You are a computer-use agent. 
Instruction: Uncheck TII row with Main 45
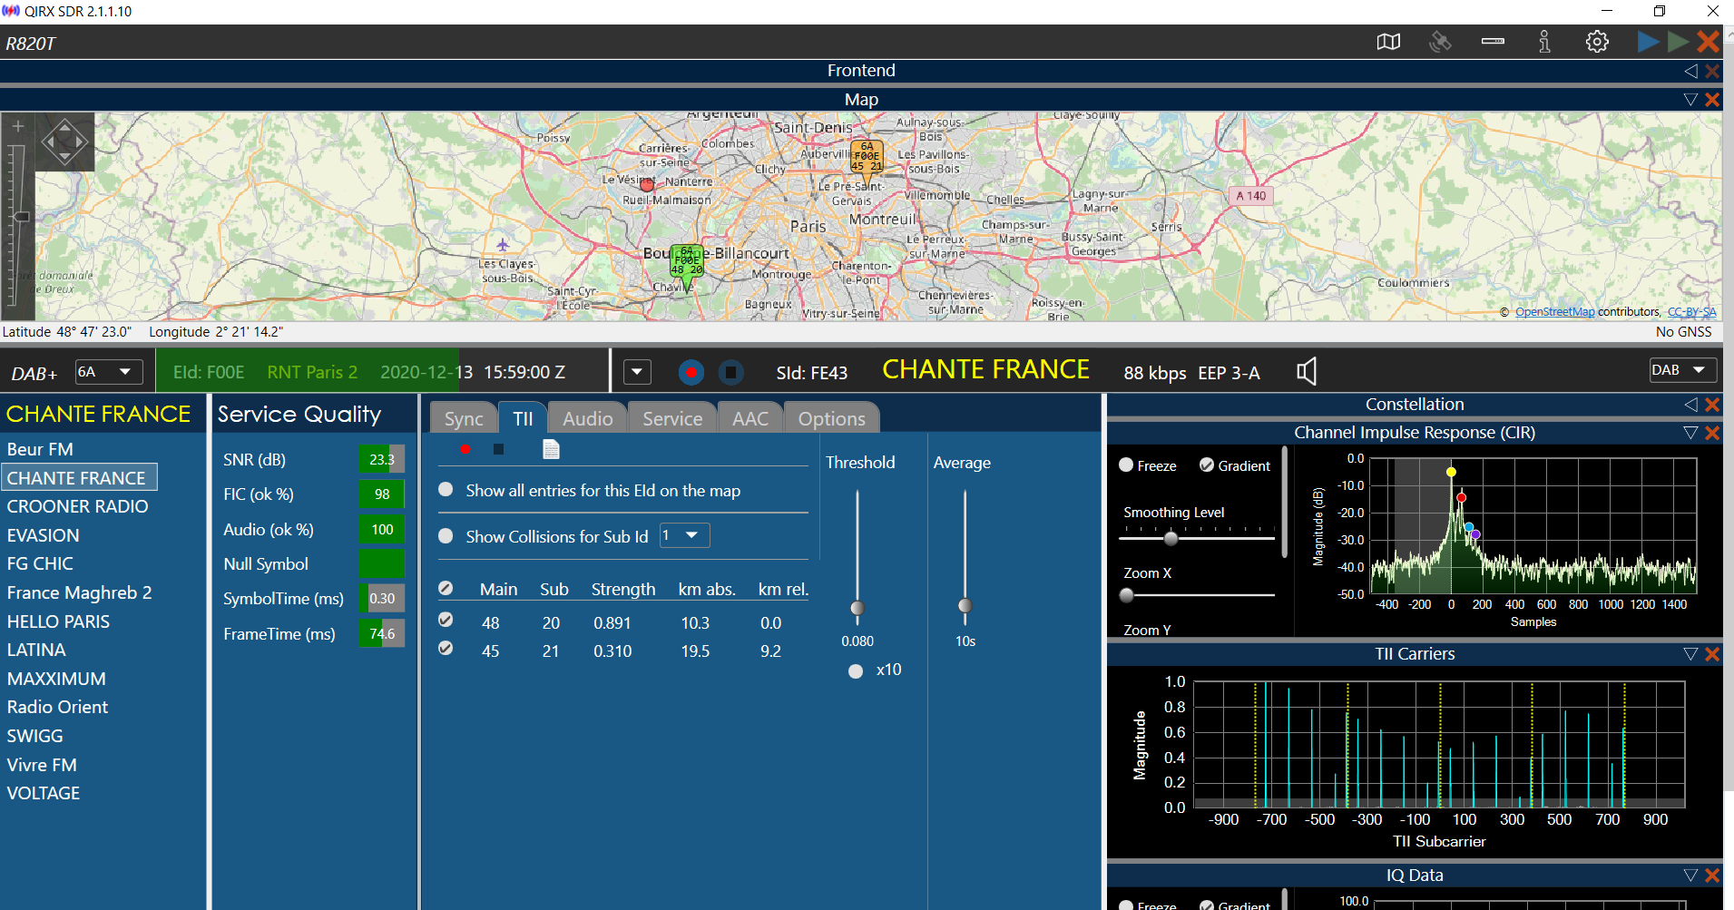(446, 649)
